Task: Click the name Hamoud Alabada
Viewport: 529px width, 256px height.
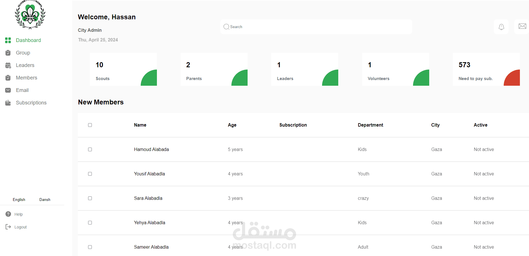Action: tap(152, 150)
